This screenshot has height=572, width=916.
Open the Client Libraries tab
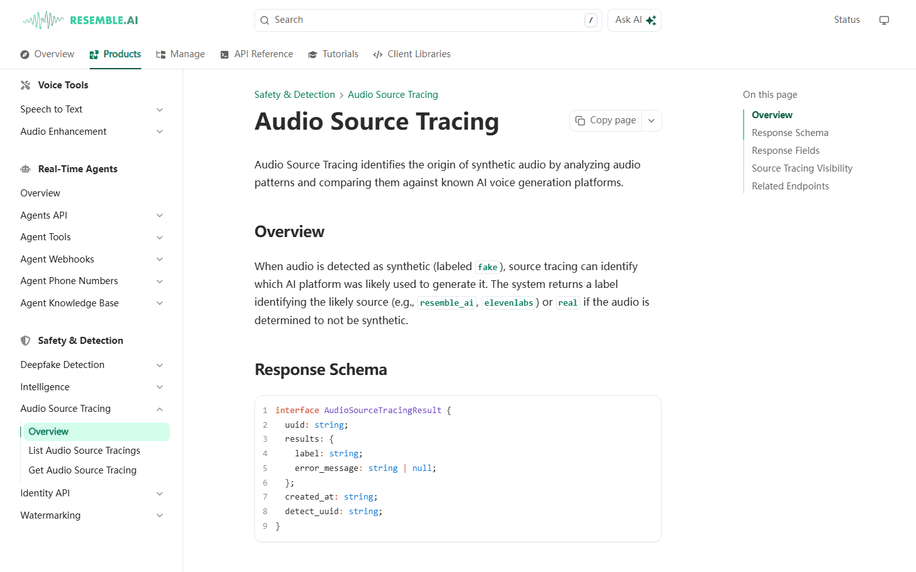coord(412,54)
